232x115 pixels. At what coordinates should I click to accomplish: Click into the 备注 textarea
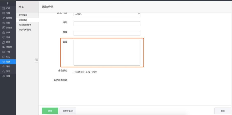tap(107, 52)
